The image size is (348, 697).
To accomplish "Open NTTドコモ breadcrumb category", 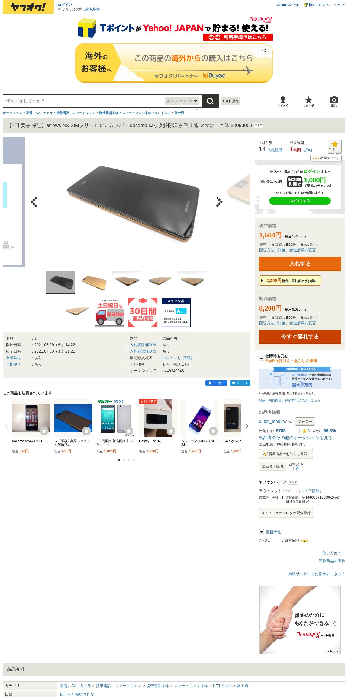I will (x=163, y=113).
